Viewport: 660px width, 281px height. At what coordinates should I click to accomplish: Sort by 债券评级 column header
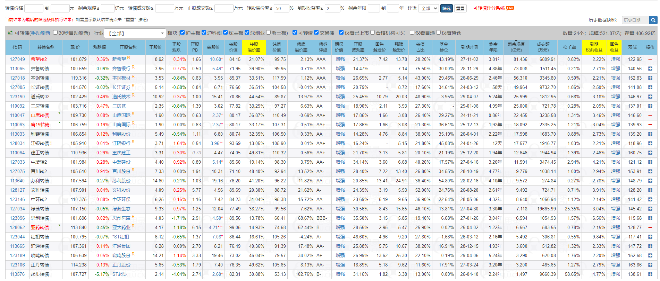pos(323,47)
